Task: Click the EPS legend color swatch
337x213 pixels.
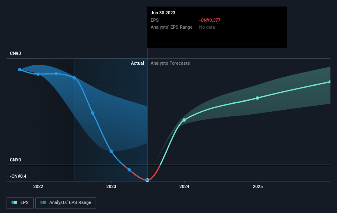Action: (x=14, y=202)
